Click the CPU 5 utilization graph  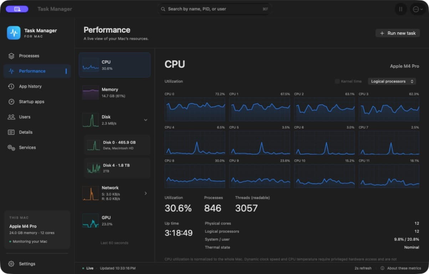[x=260, y=143]
